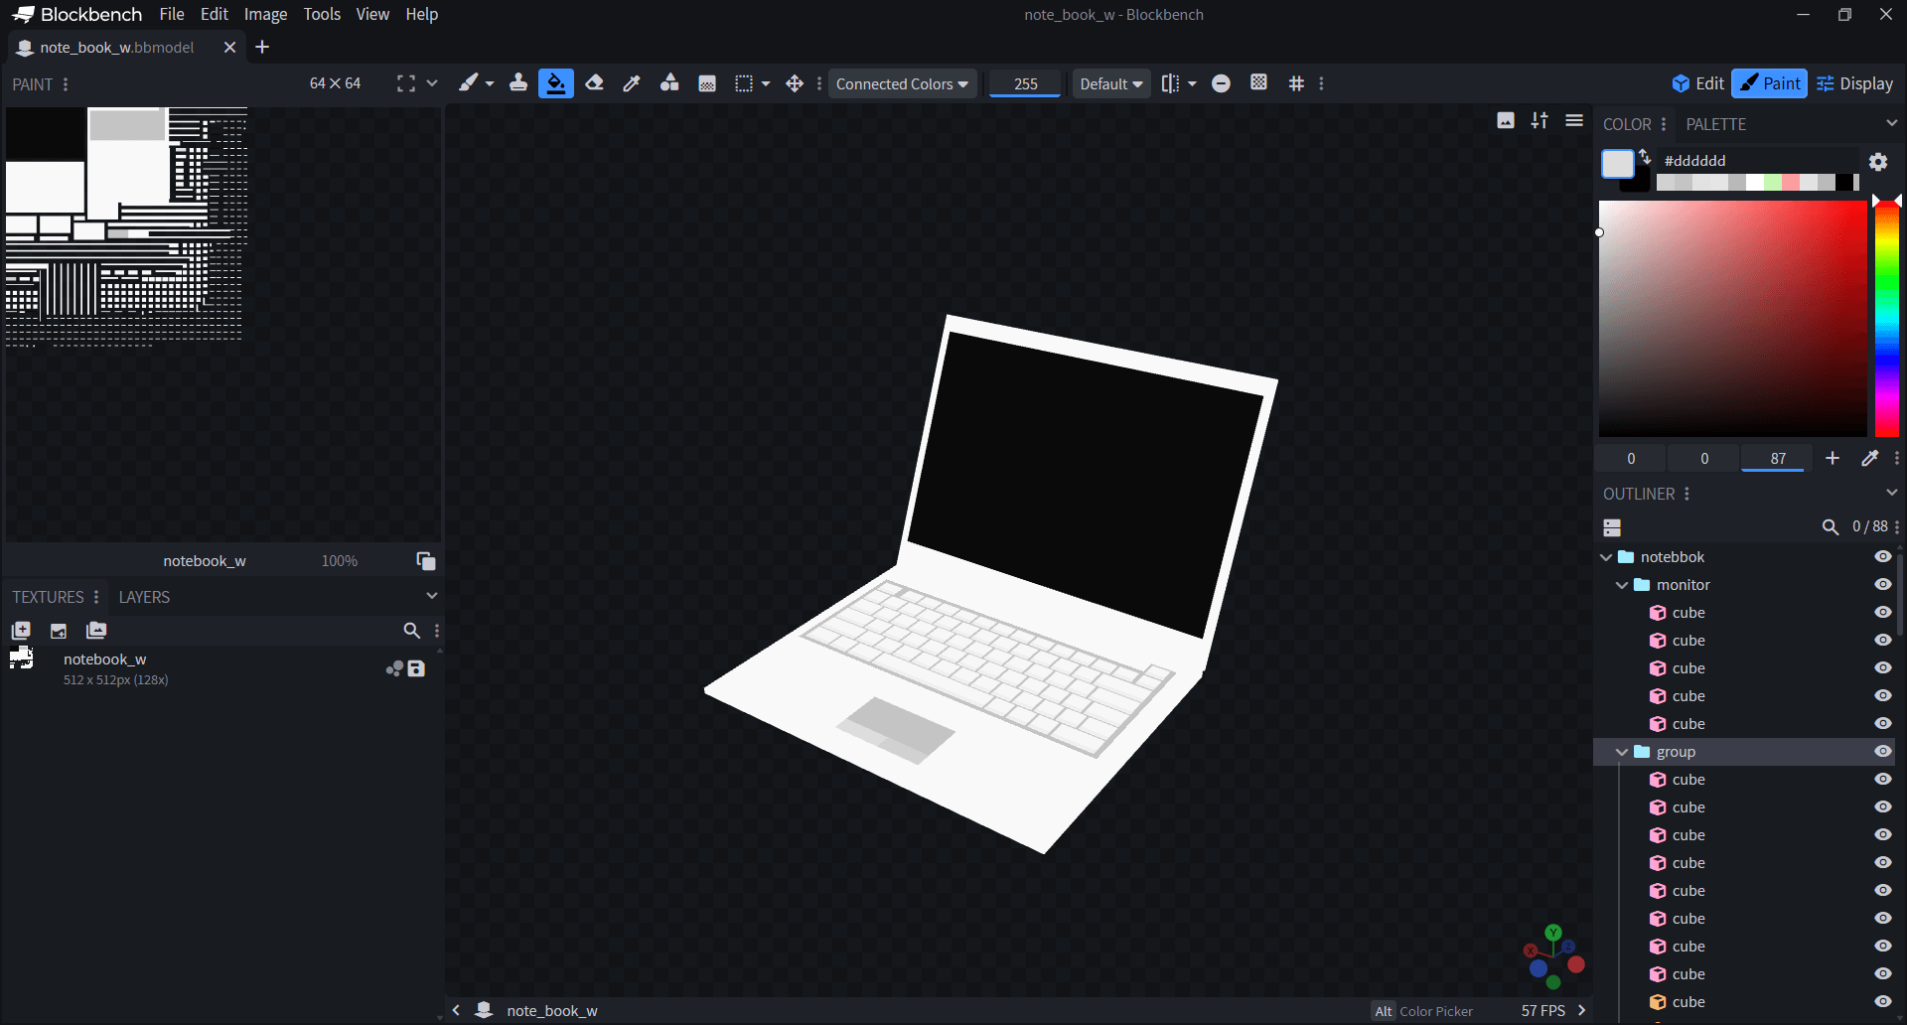The height and width of the screenshot is (1025, 1907).
Task: Collapse the Color panel chevron
Action: tap(1891, 123)
